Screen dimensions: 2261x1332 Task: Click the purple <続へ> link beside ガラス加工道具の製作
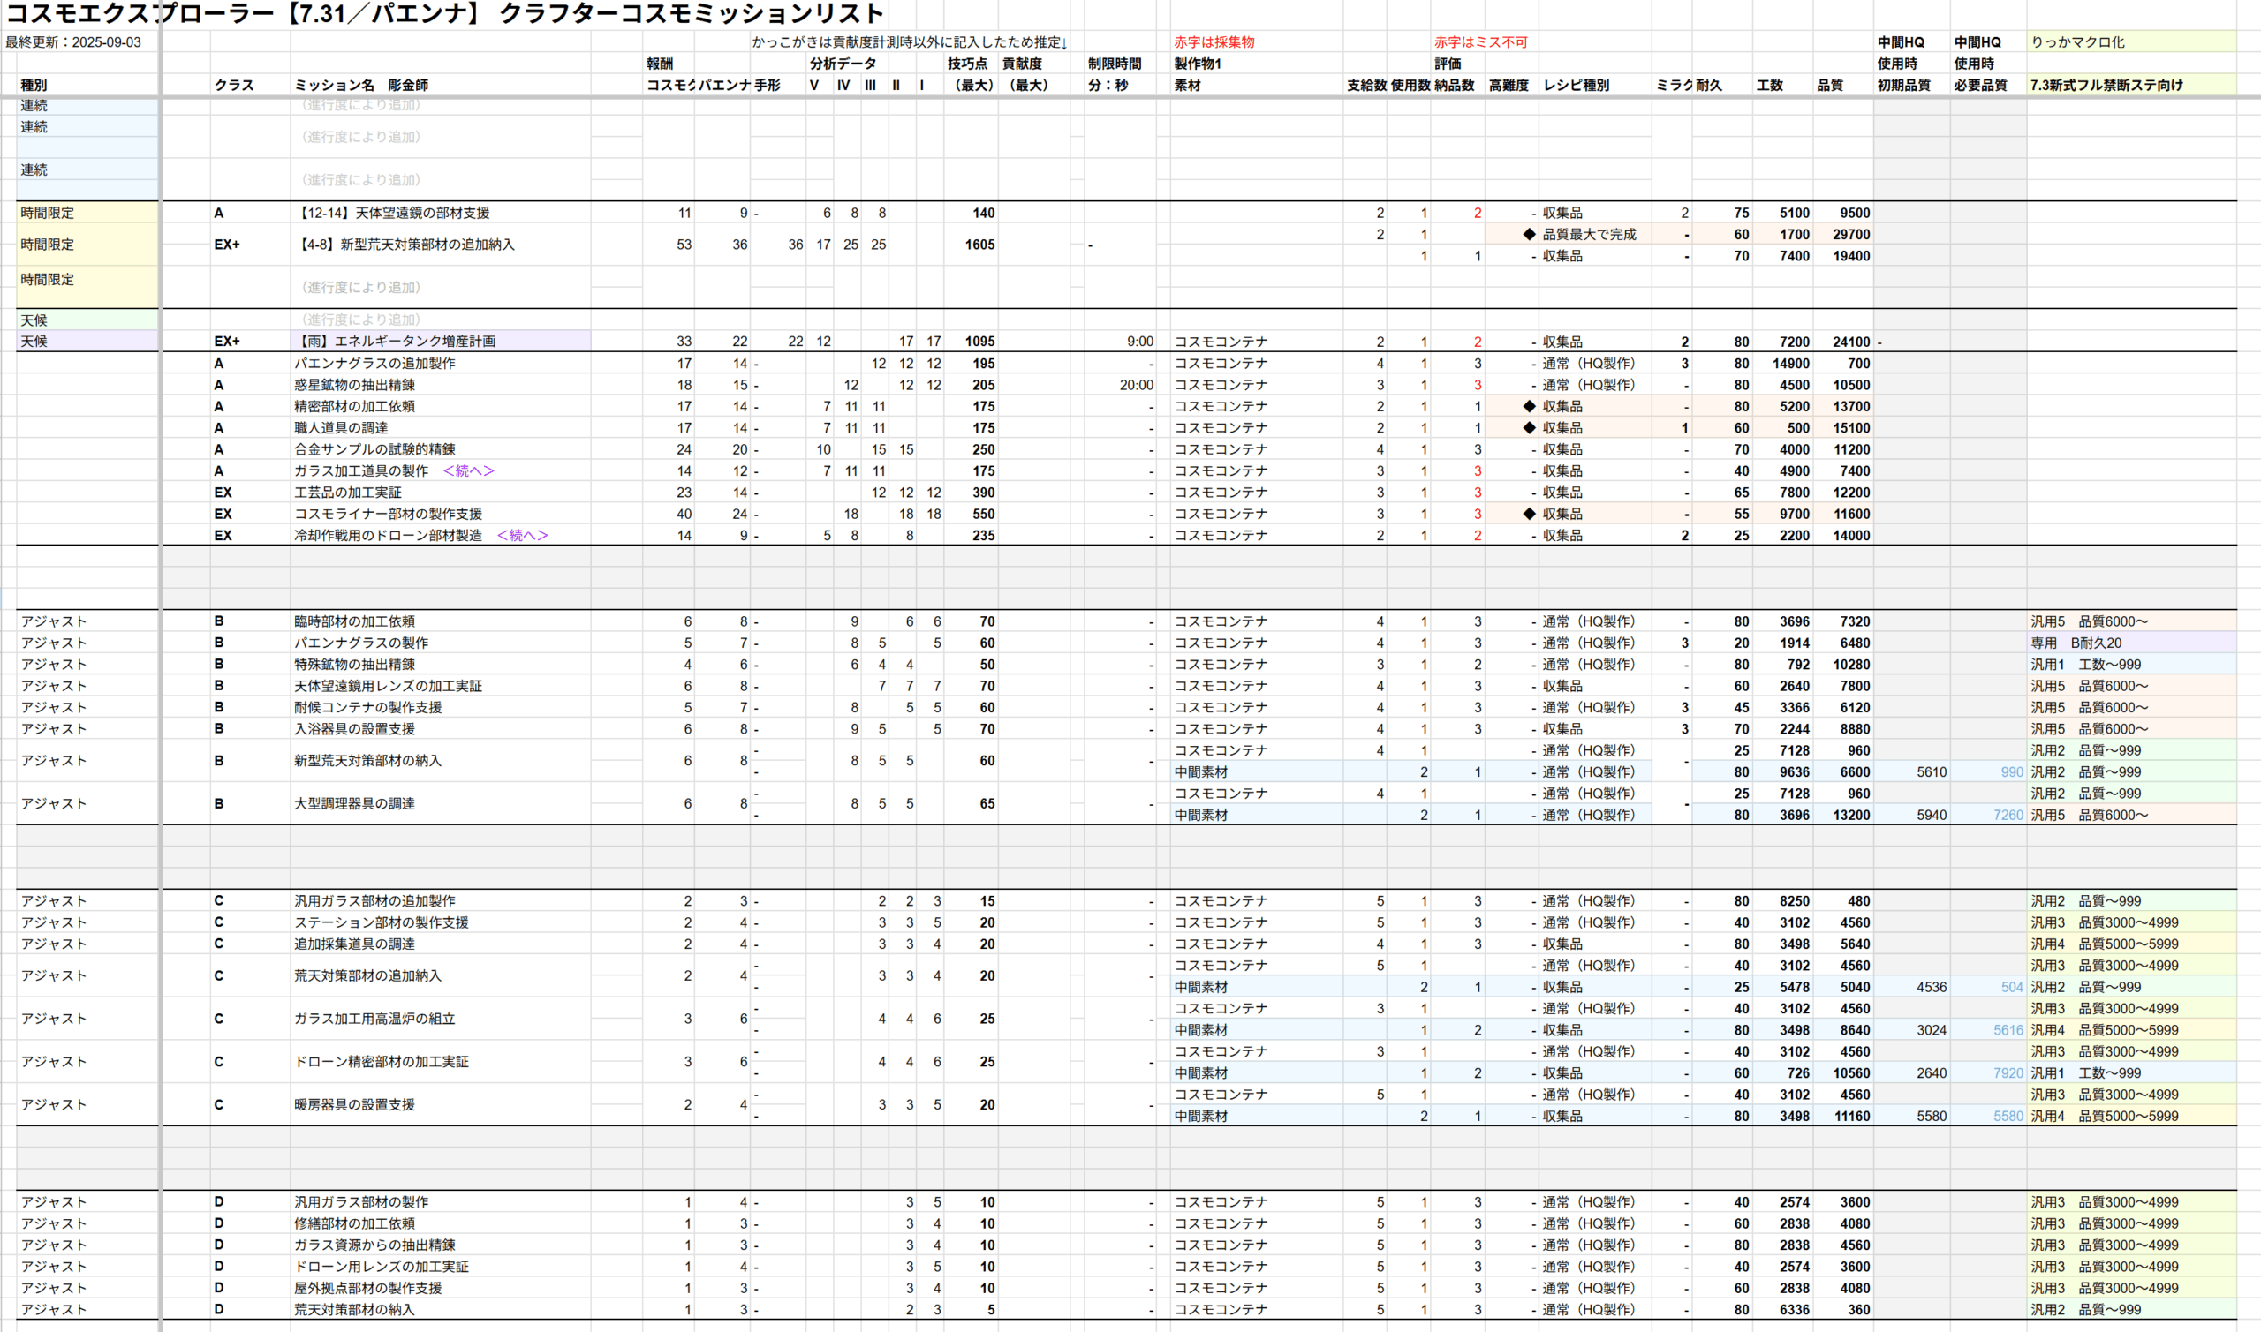tap(468, 470)
